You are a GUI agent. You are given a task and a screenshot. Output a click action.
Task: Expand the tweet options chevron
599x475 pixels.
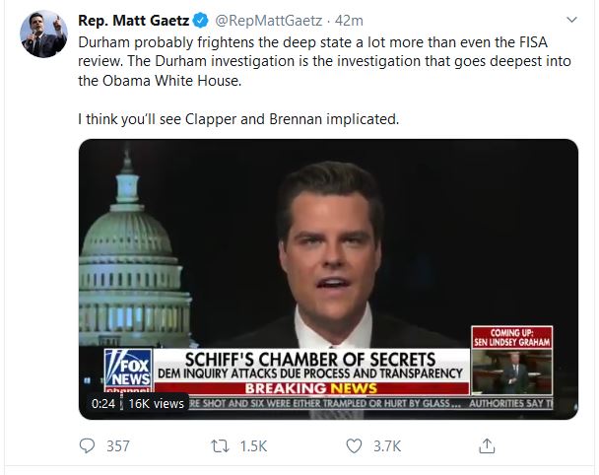(x=573, y=19)
